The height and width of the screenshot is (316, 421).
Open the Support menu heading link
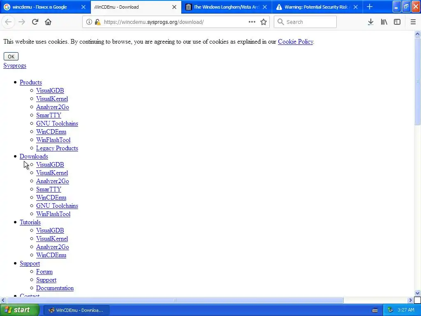click(30, 263)
